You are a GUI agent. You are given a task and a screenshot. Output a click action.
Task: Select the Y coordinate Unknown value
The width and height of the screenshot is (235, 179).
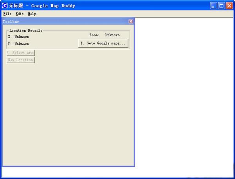(22, 44)
